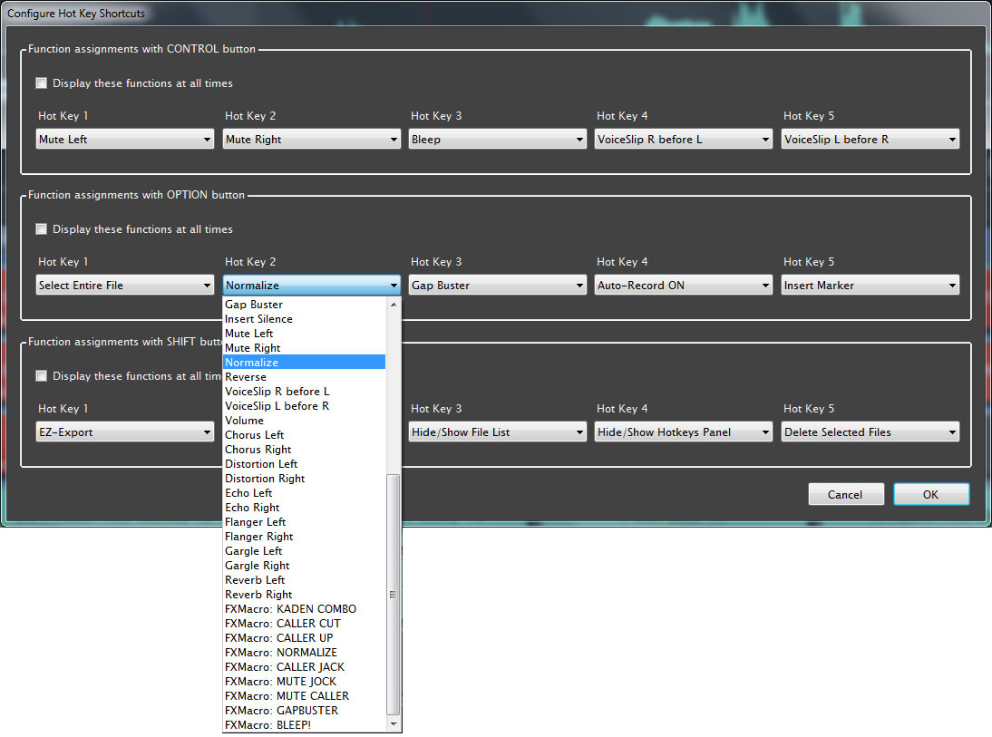Pick 'VoiceSlip R before L' in open list
Viewport: 992px width, 737px height.
[x=305, y=392]
